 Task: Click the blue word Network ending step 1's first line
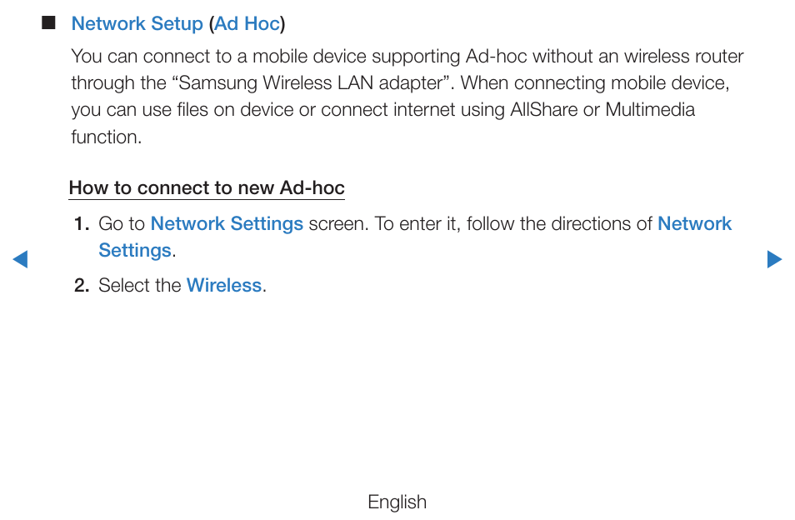click(x=695, y=223)
